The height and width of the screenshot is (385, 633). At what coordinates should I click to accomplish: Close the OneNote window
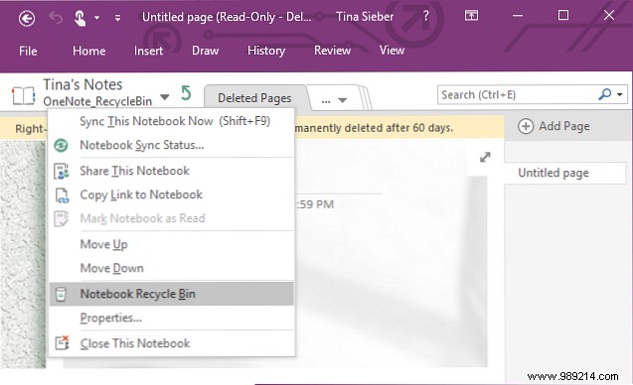coord(609,15)
